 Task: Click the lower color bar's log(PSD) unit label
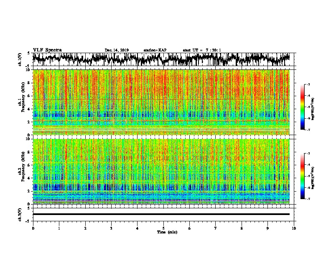[x=313, y=178]
